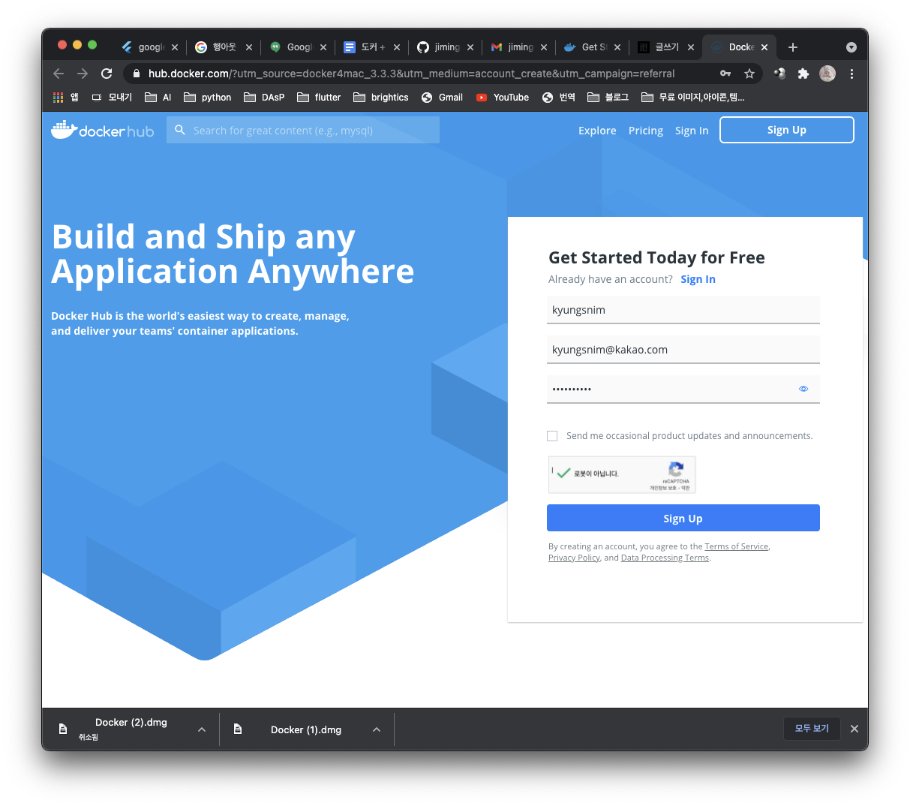Open the 번역 bookmark

coord(559,98)
